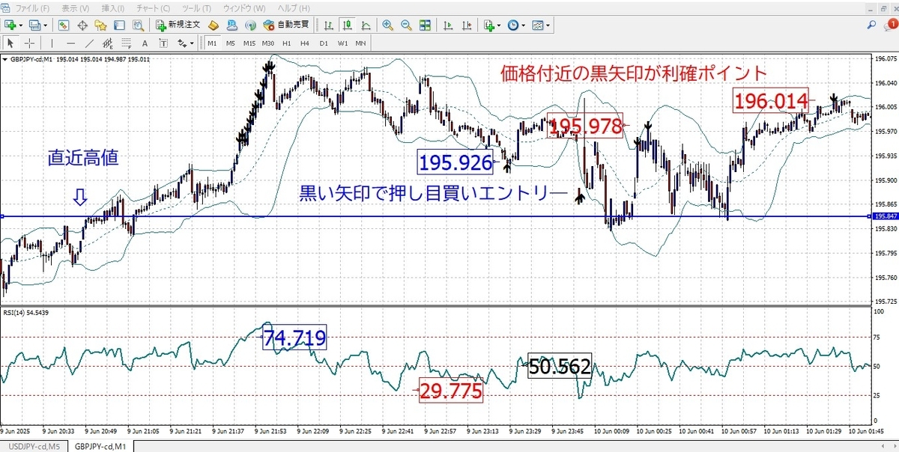Expand templates dropdown arrow

[x=548, y=25]
